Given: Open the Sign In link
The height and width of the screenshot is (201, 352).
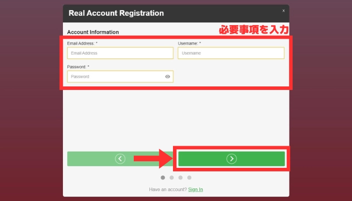Looking at the screenshot, I should pyautogui.click(x=196, y=189).
